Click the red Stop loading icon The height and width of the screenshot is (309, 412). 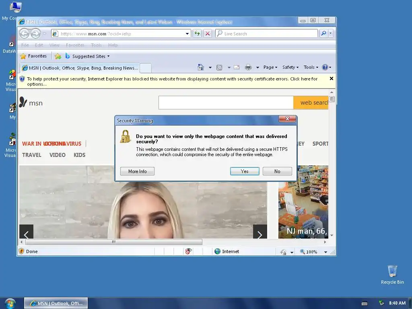208,33
